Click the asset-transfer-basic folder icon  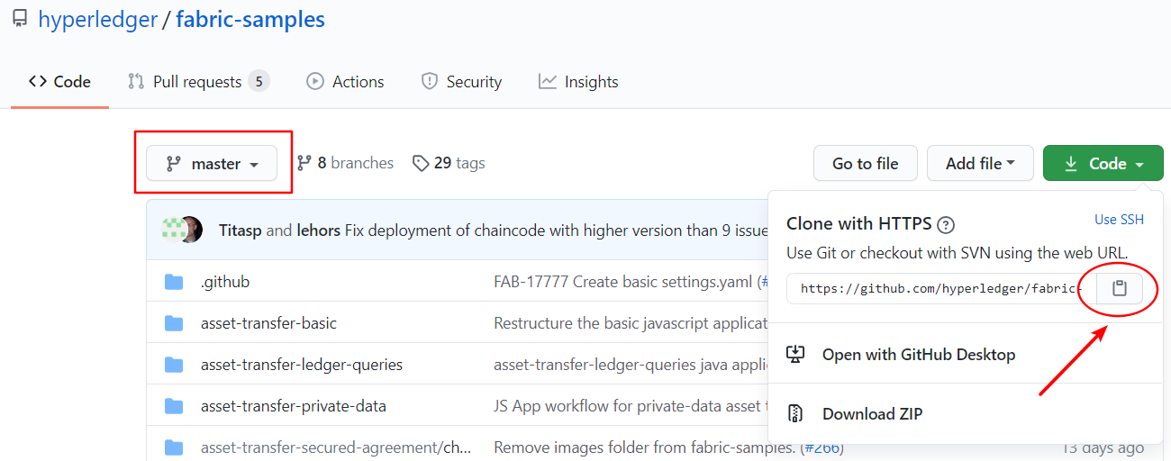174,323
